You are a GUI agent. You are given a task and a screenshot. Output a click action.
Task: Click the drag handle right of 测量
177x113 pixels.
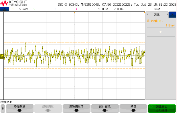click(167, 14)
